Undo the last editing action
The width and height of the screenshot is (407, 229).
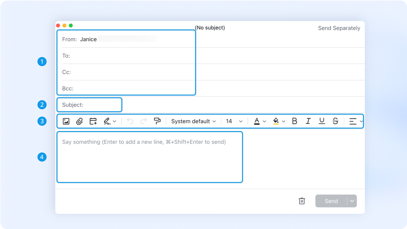click(x=130, y=121)
